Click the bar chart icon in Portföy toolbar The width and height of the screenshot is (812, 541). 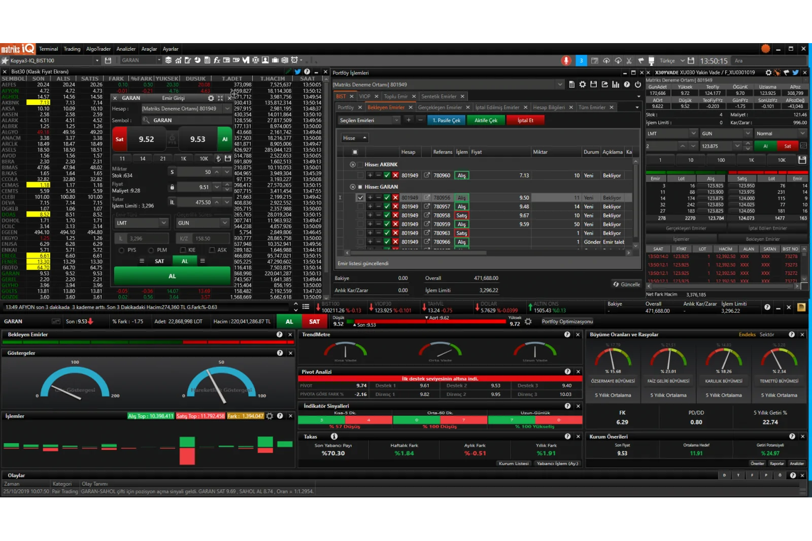pos(616,85)
